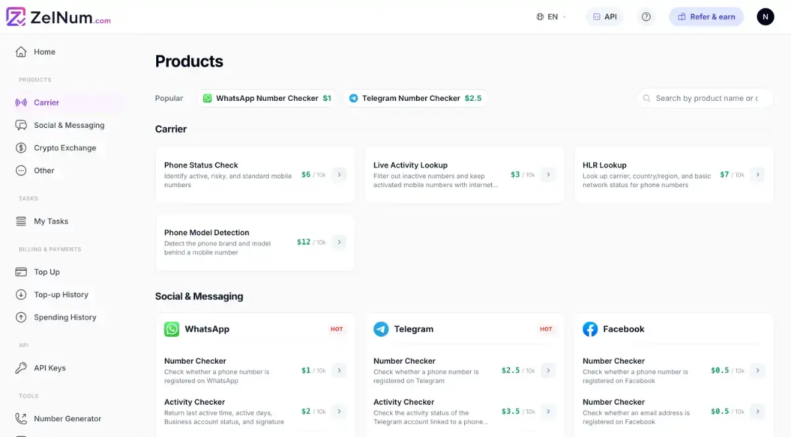This screenshot has width=791, height=437.
Task: Click the globe language icon
Action: [x=540, y=17]
